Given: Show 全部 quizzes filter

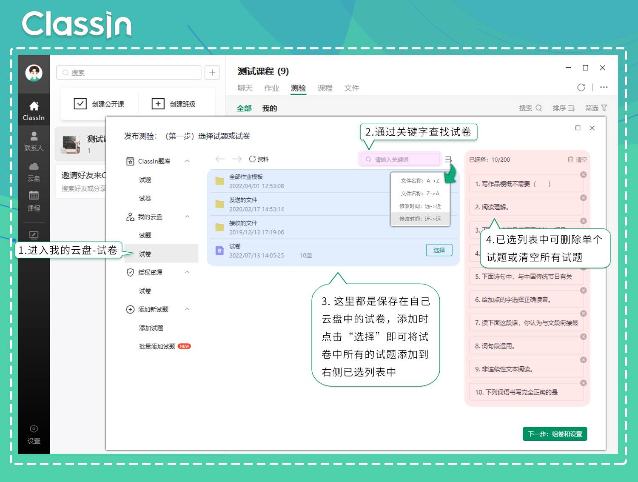Looking at the screenshot, I should [244, 108].
